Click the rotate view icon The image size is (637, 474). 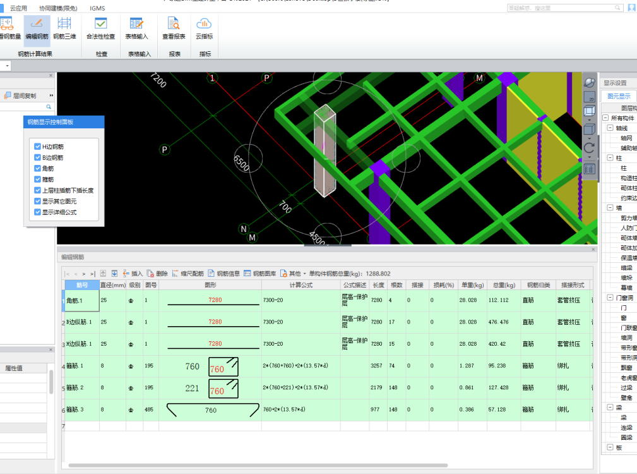pos(590,148)
